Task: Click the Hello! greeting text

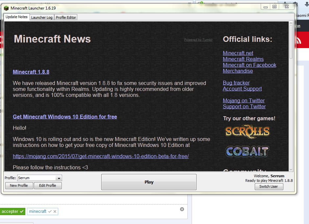Action: point(19,128)
